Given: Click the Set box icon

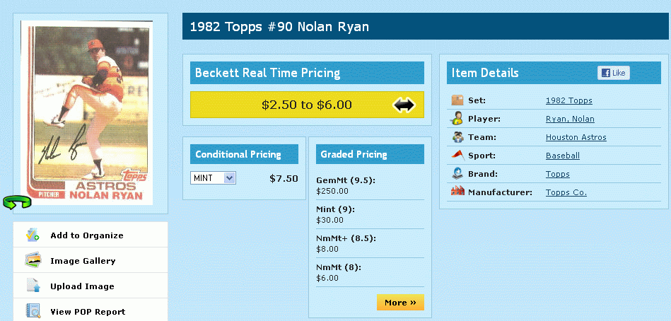Looking at the screenshot, I should pyautogui.click(x=457, y=100).
